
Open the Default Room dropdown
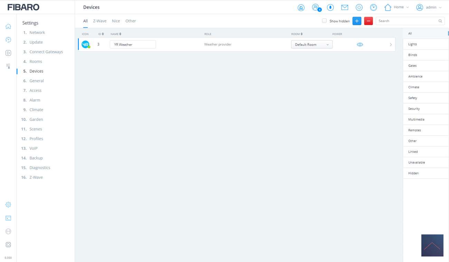312,44
